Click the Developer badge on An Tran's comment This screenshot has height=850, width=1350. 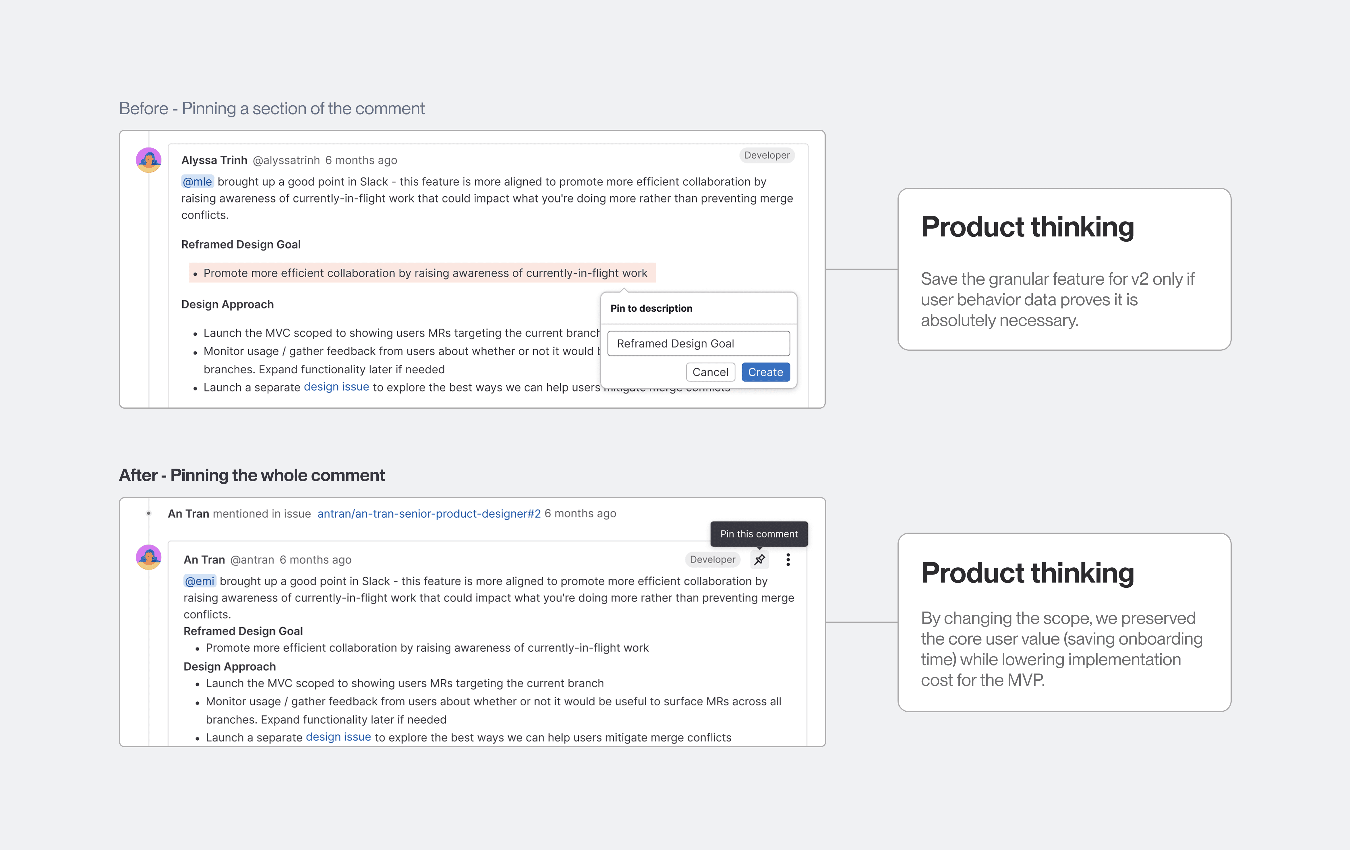713,559
